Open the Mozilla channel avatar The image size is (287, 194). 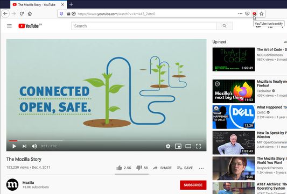point(12,185)
